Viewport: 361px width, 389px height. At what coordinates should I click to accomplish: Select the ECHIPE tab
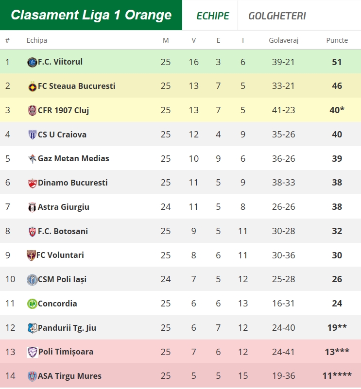tap(213, 16)
